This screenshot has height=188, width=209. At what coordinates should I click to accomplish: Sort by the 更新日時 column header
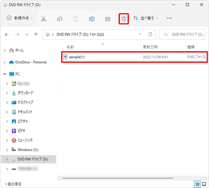(150, 47)
